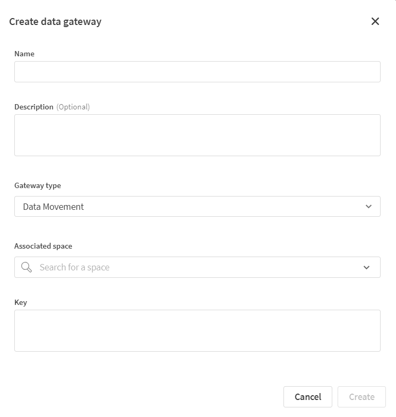Expand the Gateway type dropdown chevron

click(x=369, y=207)
